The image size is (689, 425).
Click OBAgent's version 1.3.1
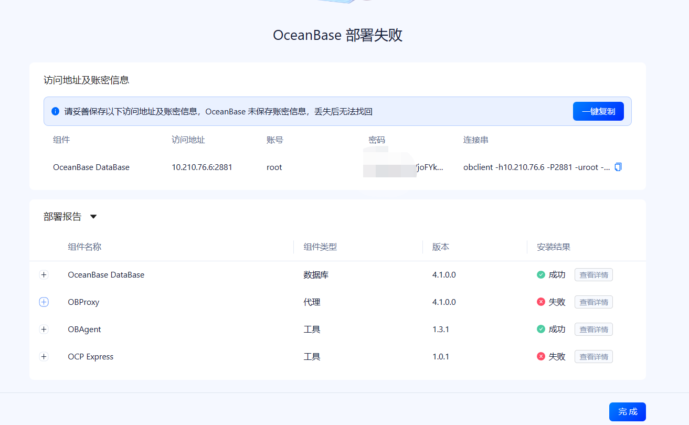click(441, 330)
